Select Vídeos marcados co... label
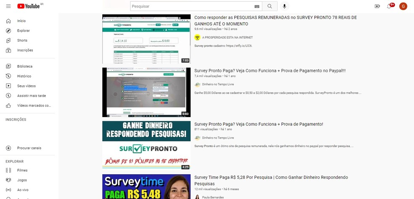The width and height of the screenshot is (414, 199). click(34, 105)
